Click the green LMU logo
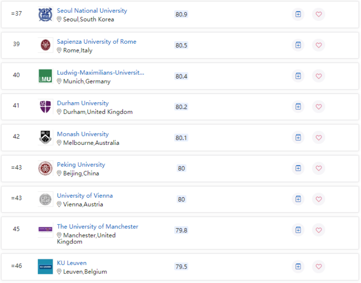The image size is (361, 283). tap(45, 76)
